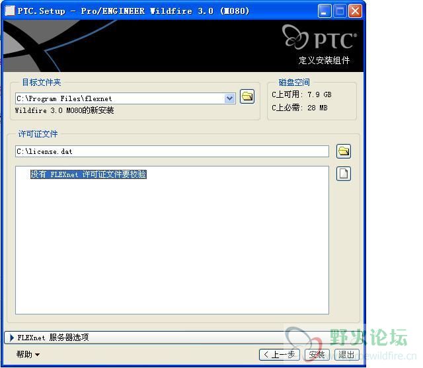Click the C上必需: 28 MB text
The width and height of the screenshot is (423, 368).
pos(299,108)
